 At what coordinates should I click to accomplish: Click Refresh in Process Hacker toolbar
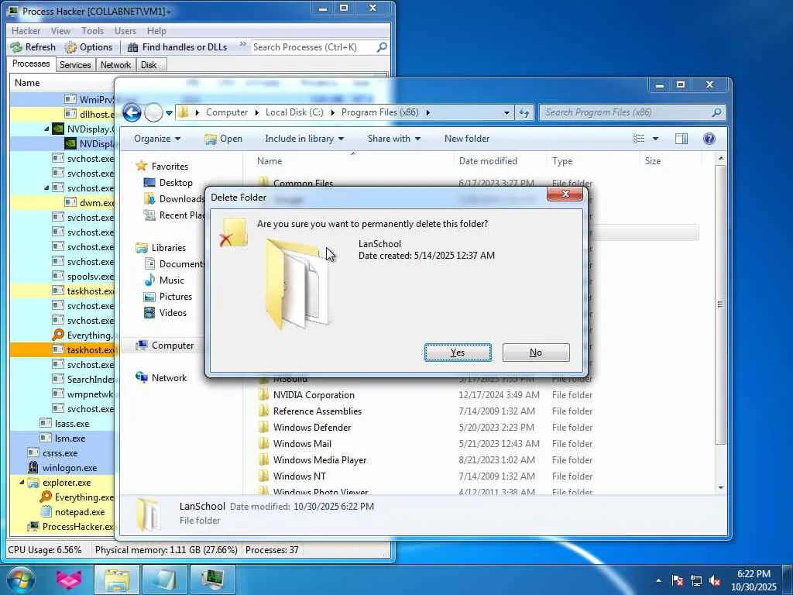tap(33, 47)
